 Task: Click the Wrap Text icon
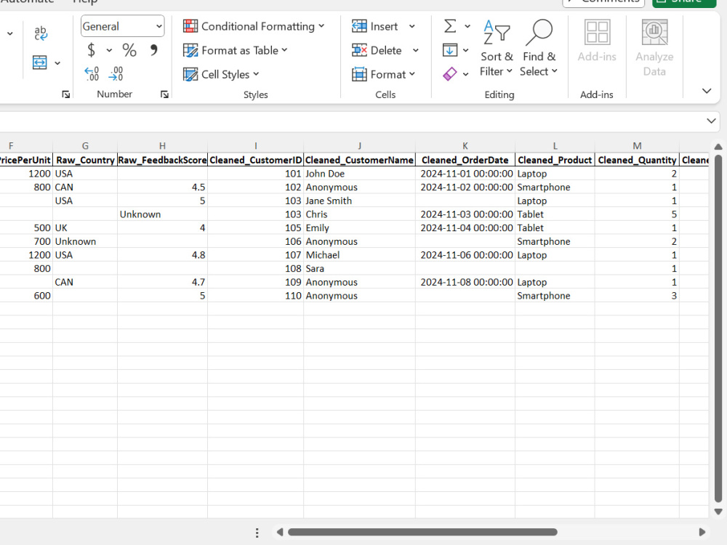[x=40, y=33]
